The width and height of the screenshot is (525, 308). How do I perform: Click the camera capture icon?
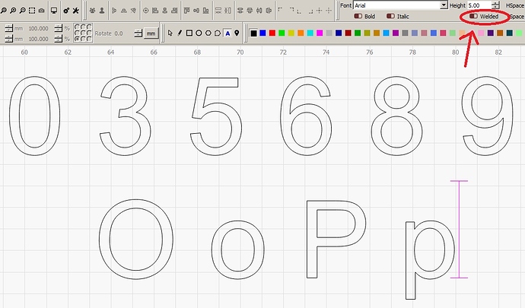tap(41, 11)
